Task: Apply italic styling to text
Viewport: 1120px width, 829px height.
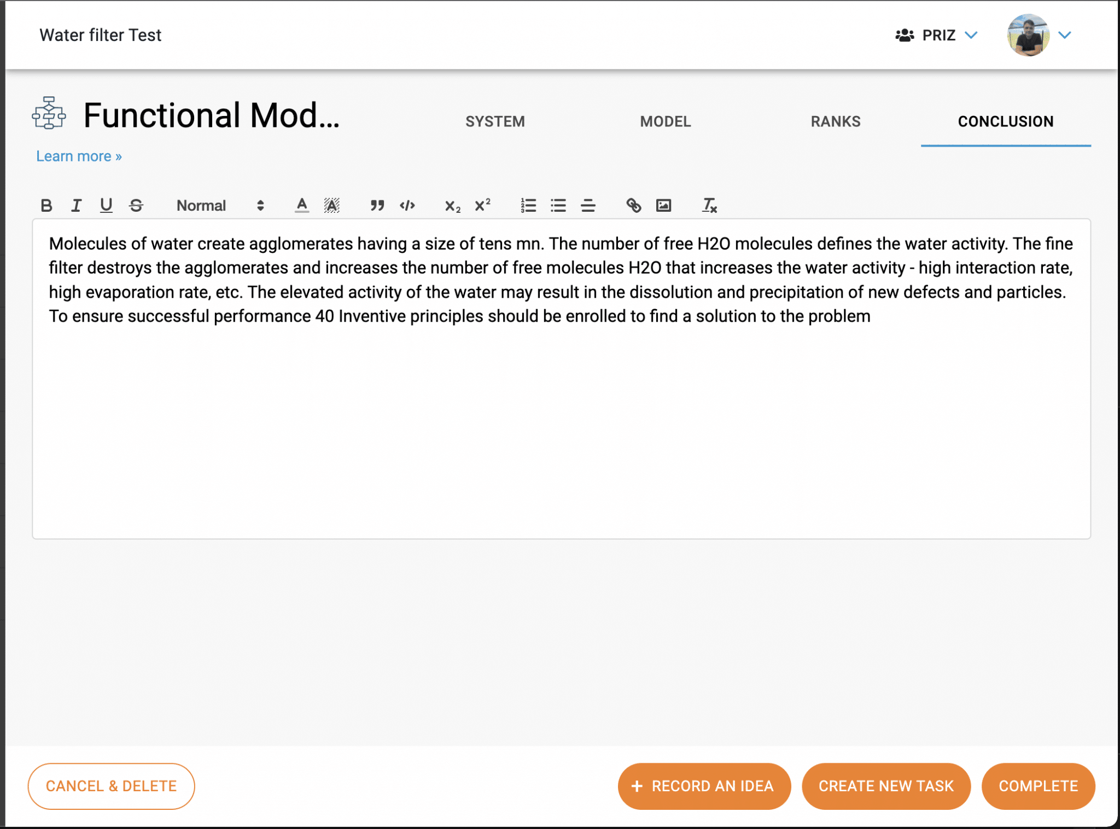Action: point(76,206)
